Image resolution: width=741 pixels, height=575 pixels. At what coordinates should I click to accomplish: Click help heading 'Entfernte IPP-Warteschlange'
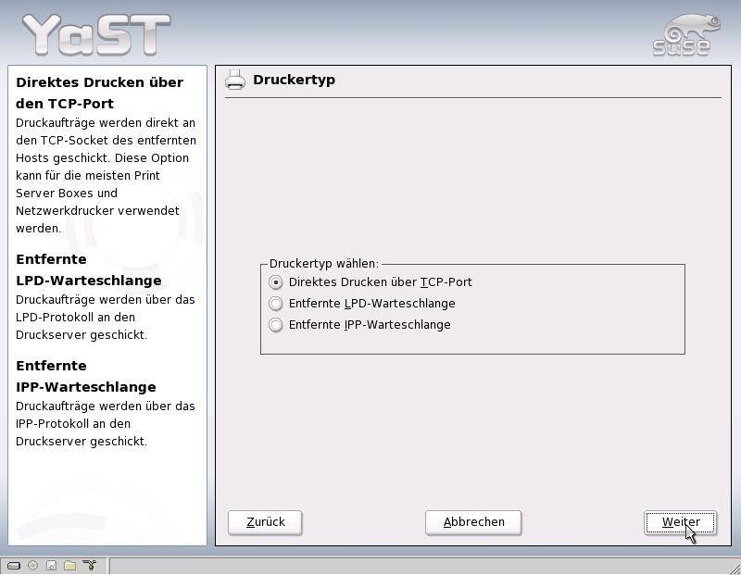[x=86, y=376]
